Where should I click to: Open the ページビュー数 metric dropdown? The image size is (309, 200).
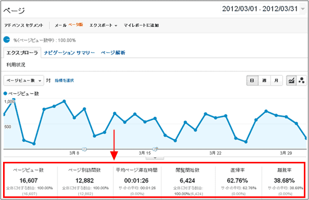pos(24,80)
